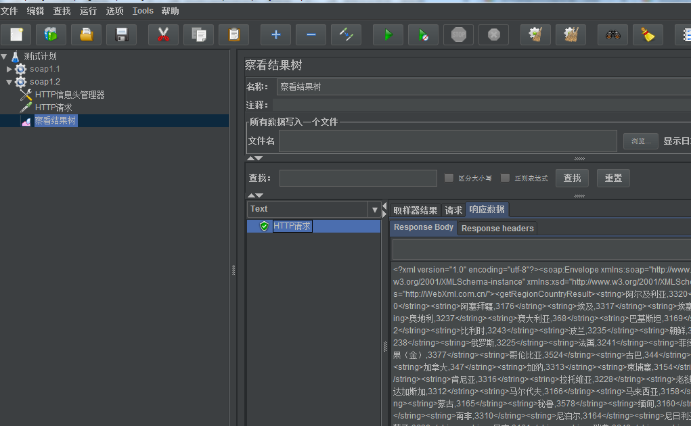The height and width of the screenshot is (426, 691).
Task: Click the 重置 reset button
Action: (613, 178)
